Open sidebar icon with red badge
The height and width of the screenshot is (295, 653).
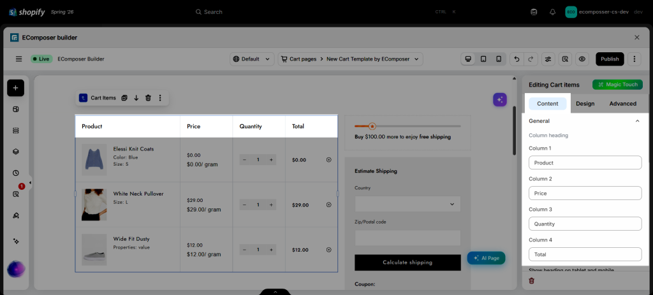pos(16,194)
